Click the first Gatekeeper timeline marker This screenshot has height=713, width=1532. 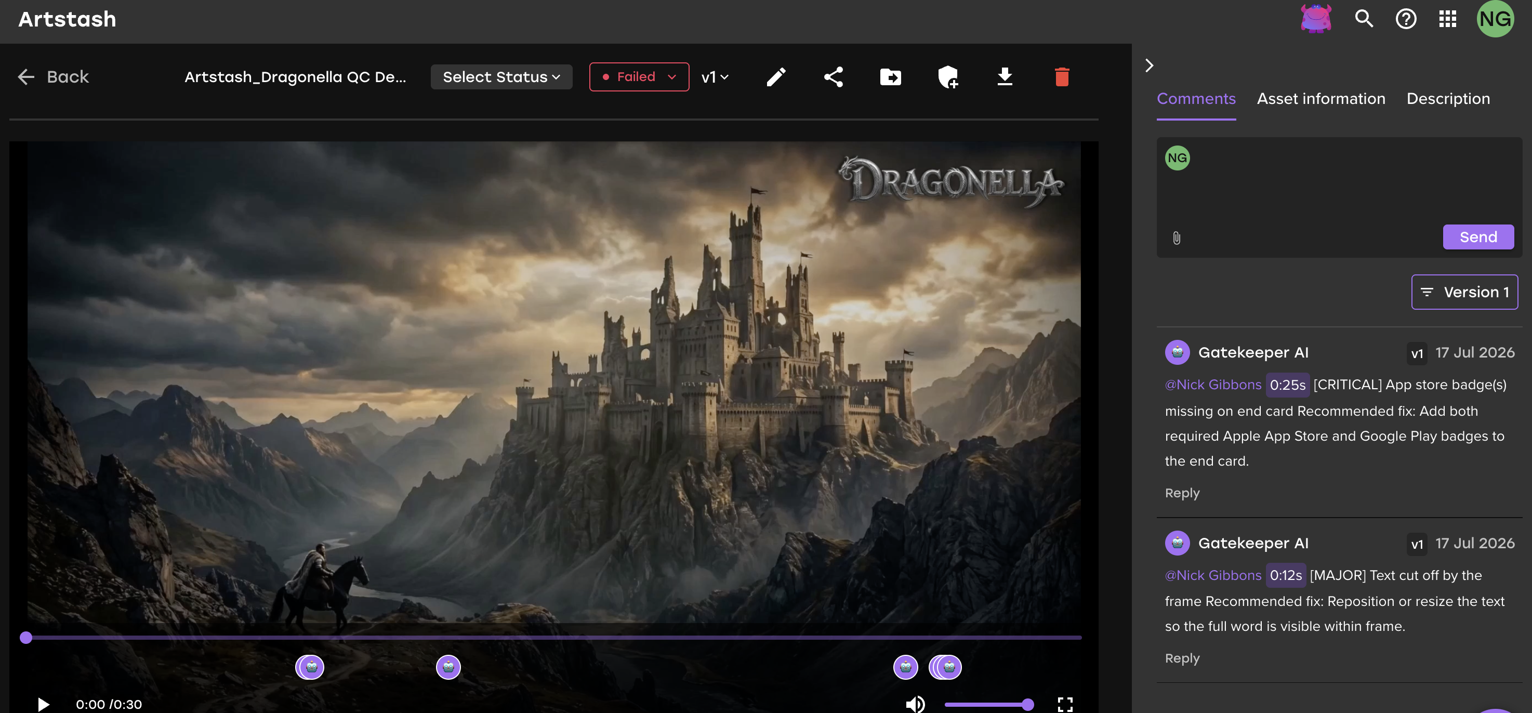[310, 667]
